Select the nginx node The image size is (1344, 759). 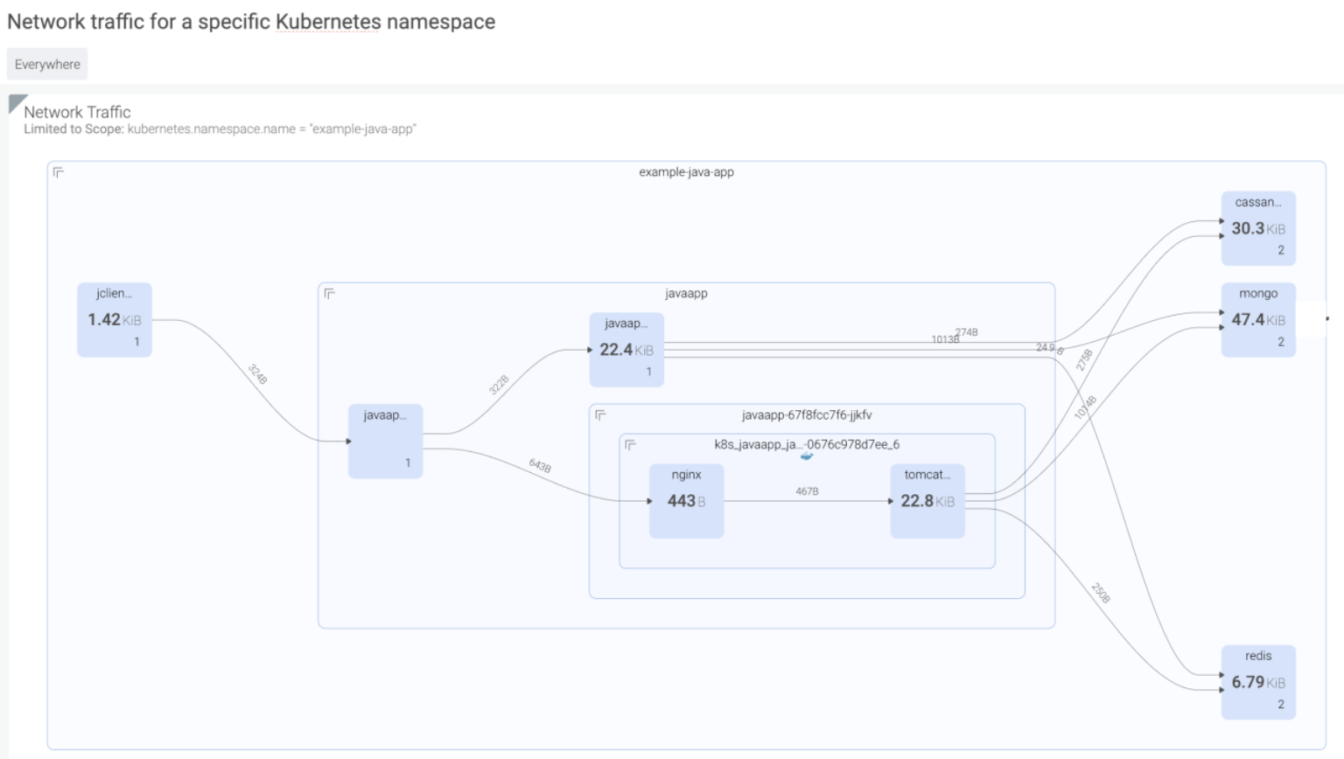687,501
